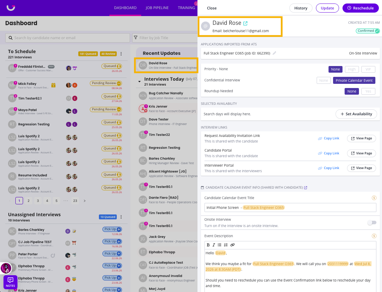Screen dimensions: 382x292
Task: Set Priority to None
Action: point(335,70)
